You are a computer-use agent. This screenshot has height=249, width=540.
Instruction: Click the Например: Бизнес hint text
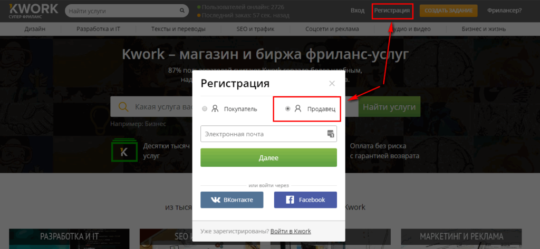click(138, 124)
